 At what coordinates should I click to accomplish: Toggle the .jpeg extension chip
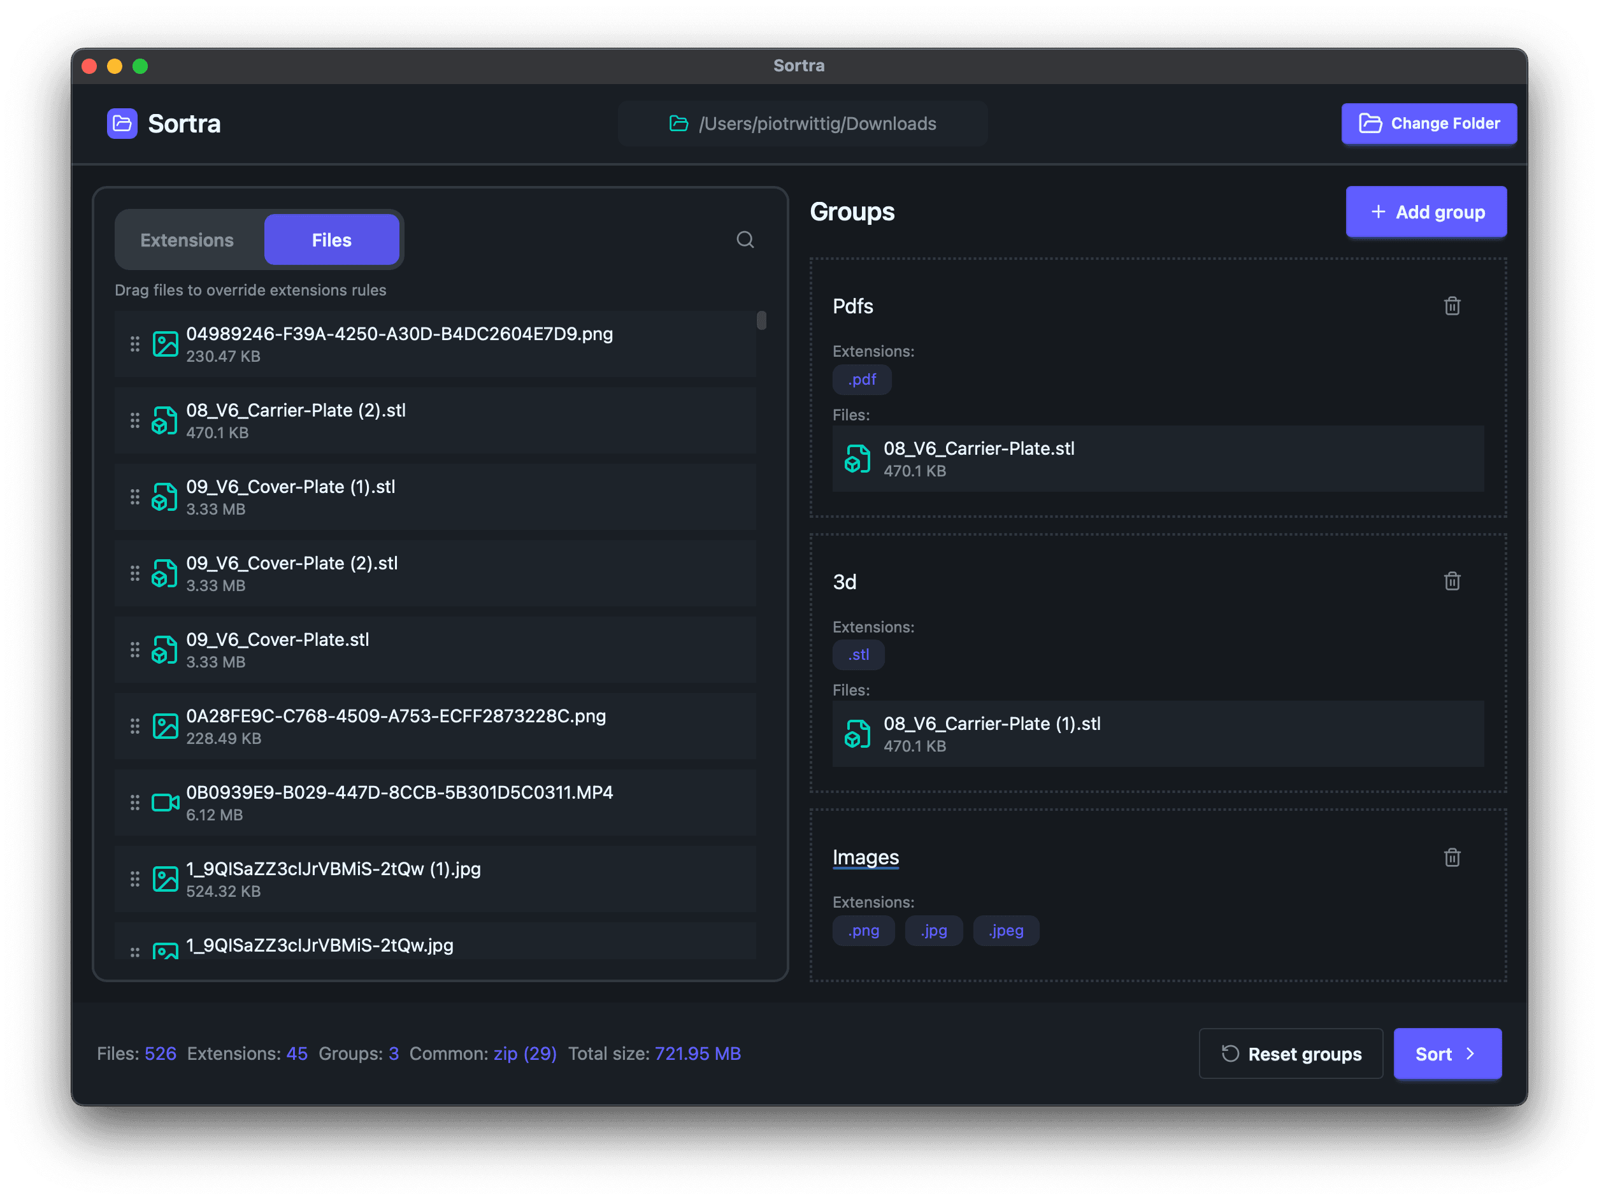coord(1005,931)
